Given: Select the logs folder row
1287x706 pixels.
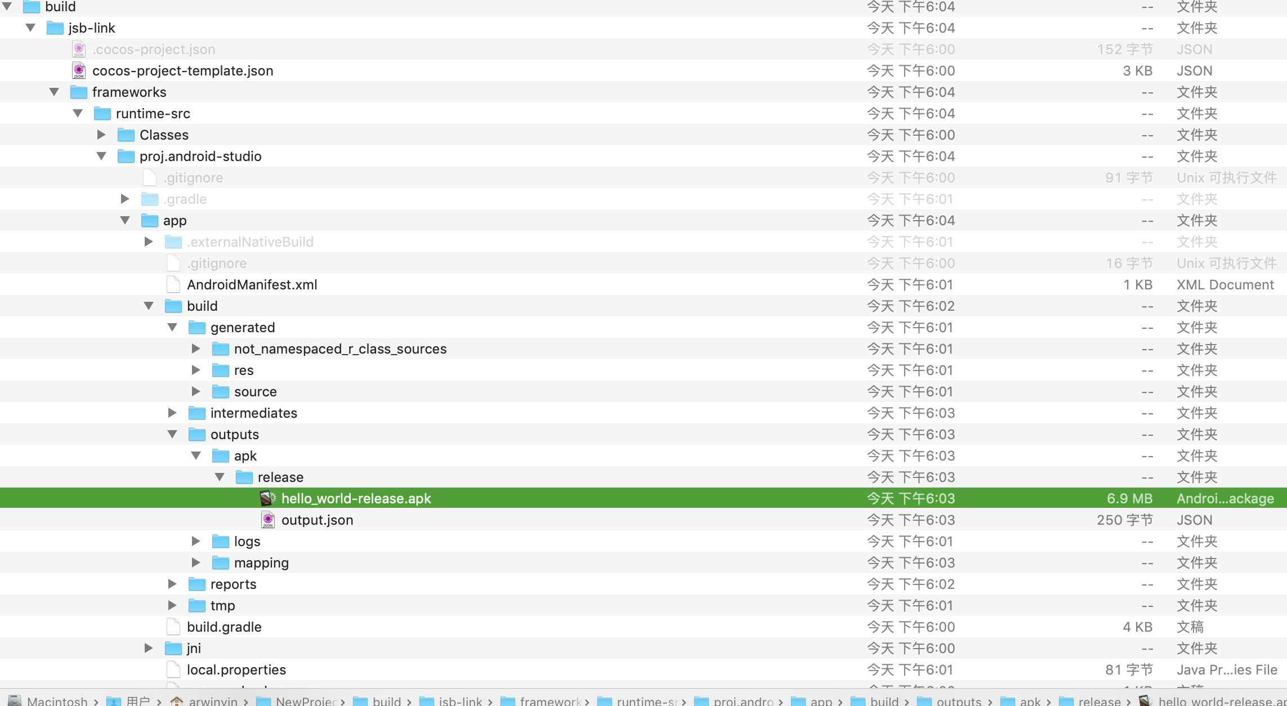Looking at the screenshot, I should pos(247,541).
